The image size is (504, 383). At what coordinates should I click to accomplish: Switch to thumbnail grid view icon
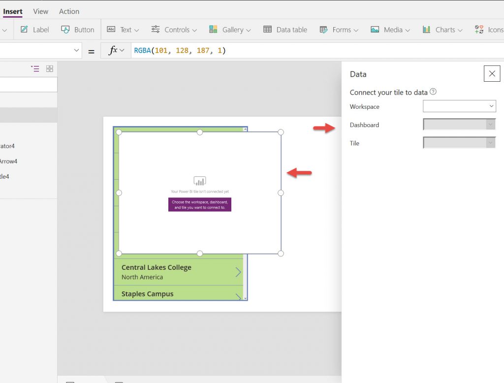(x=50, y=69)
